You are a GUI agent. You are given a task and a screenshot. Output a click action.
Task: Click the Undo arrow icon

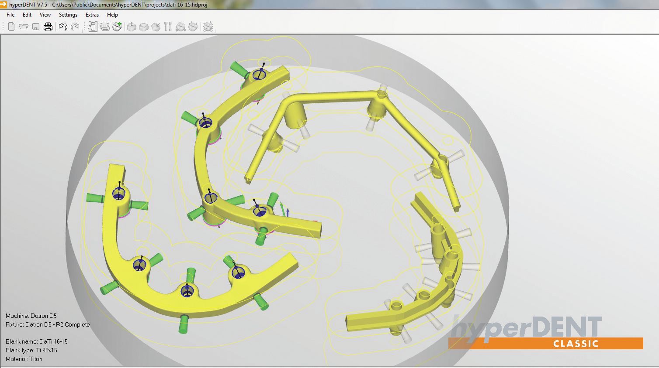point(63,27)
